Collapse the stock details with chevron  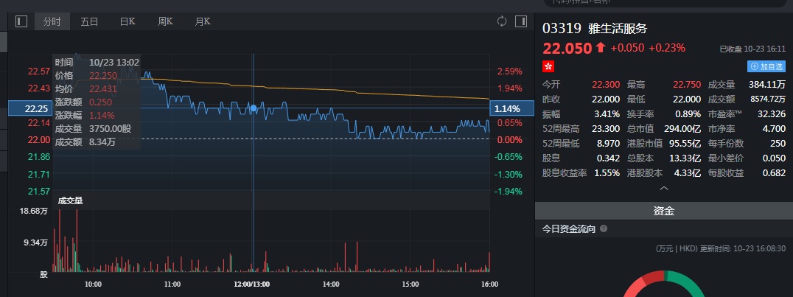663,189
